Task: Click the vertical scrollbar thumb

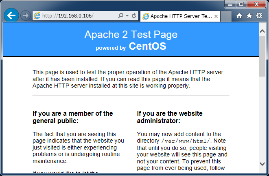Action: pyautogui.click(x=262, y=56)
